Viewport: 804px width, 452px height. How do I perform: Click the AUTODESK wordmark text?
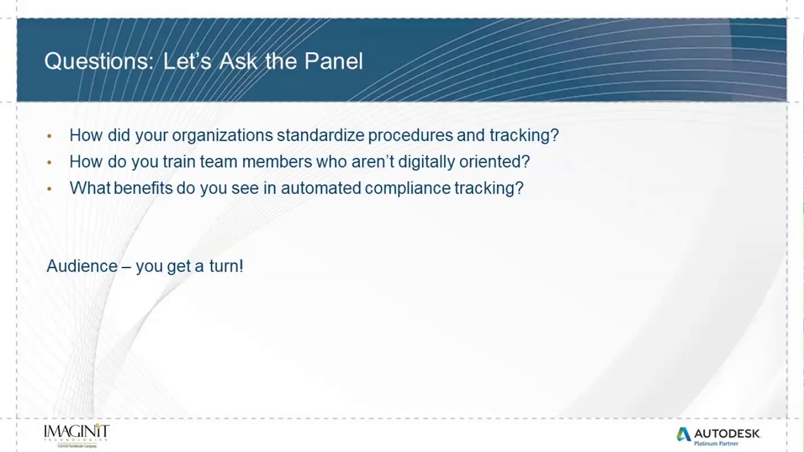727,433
